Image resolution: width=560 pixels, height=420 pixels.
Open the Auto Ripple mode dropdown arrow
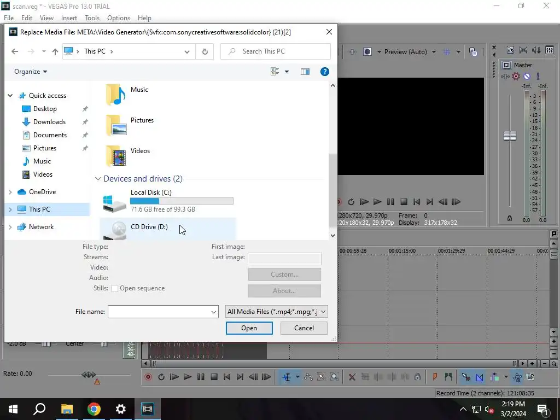pyautogui.click(x=506, y=377)
